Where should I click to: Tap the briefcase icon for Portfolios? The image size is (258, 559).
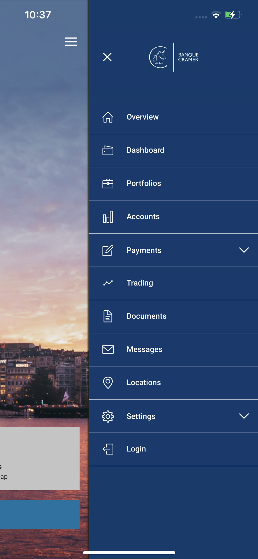point(108,184)
